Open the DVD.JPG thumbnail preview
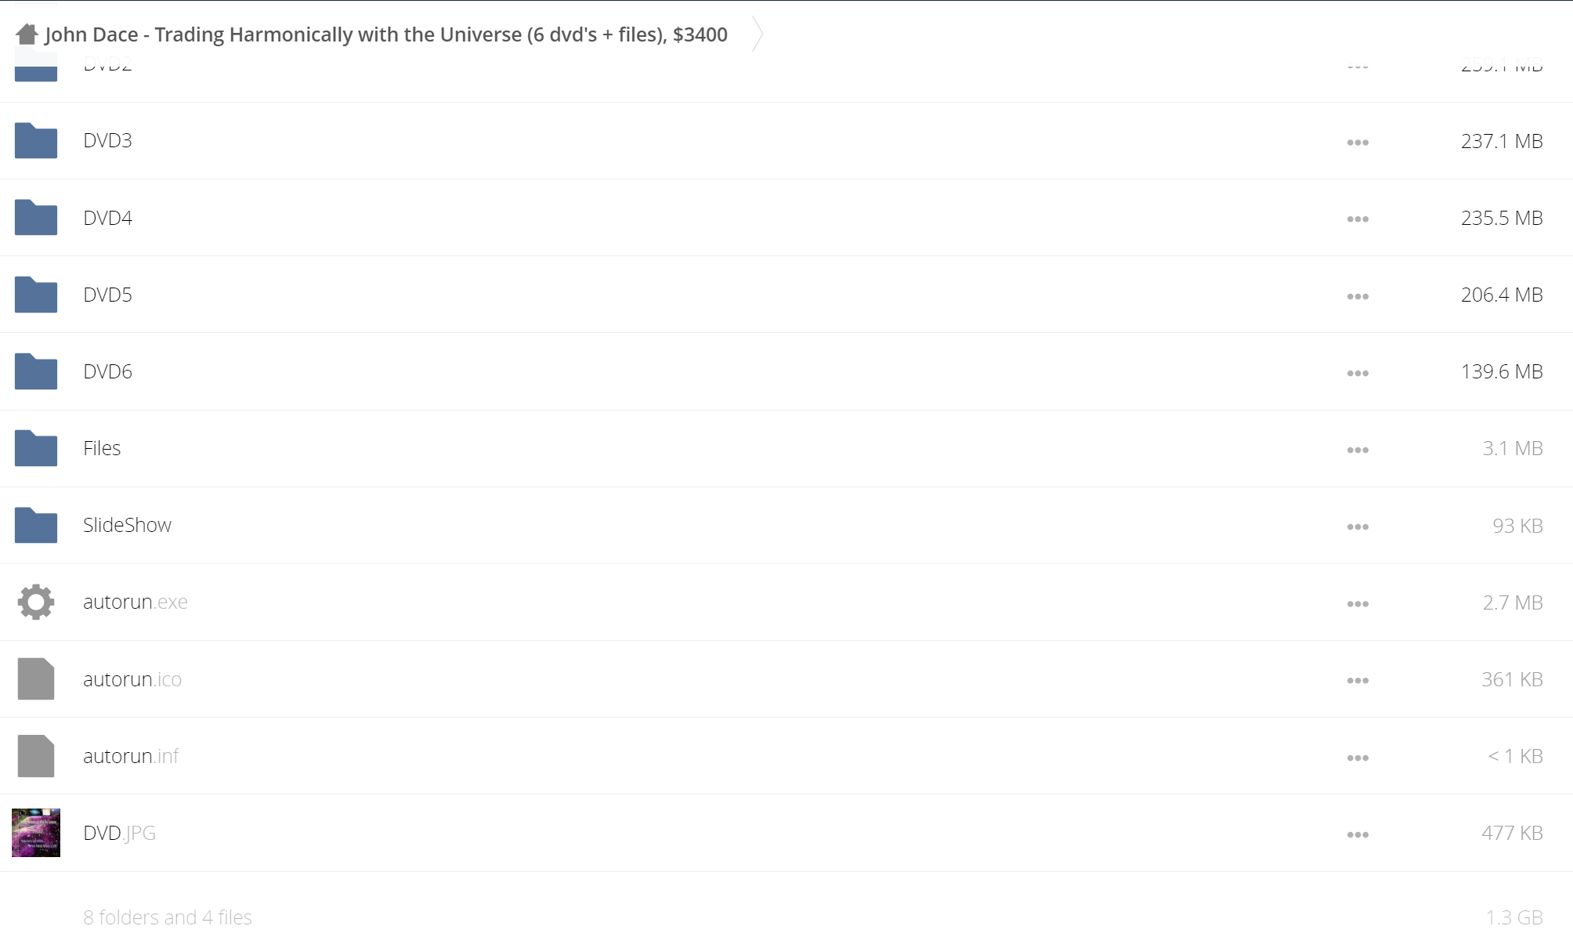 pyautogui.click(x=36, y=833)
